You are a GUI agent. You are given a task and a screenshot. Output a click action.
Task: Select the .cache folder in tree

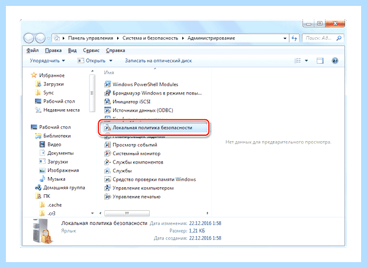coord(51,205)
